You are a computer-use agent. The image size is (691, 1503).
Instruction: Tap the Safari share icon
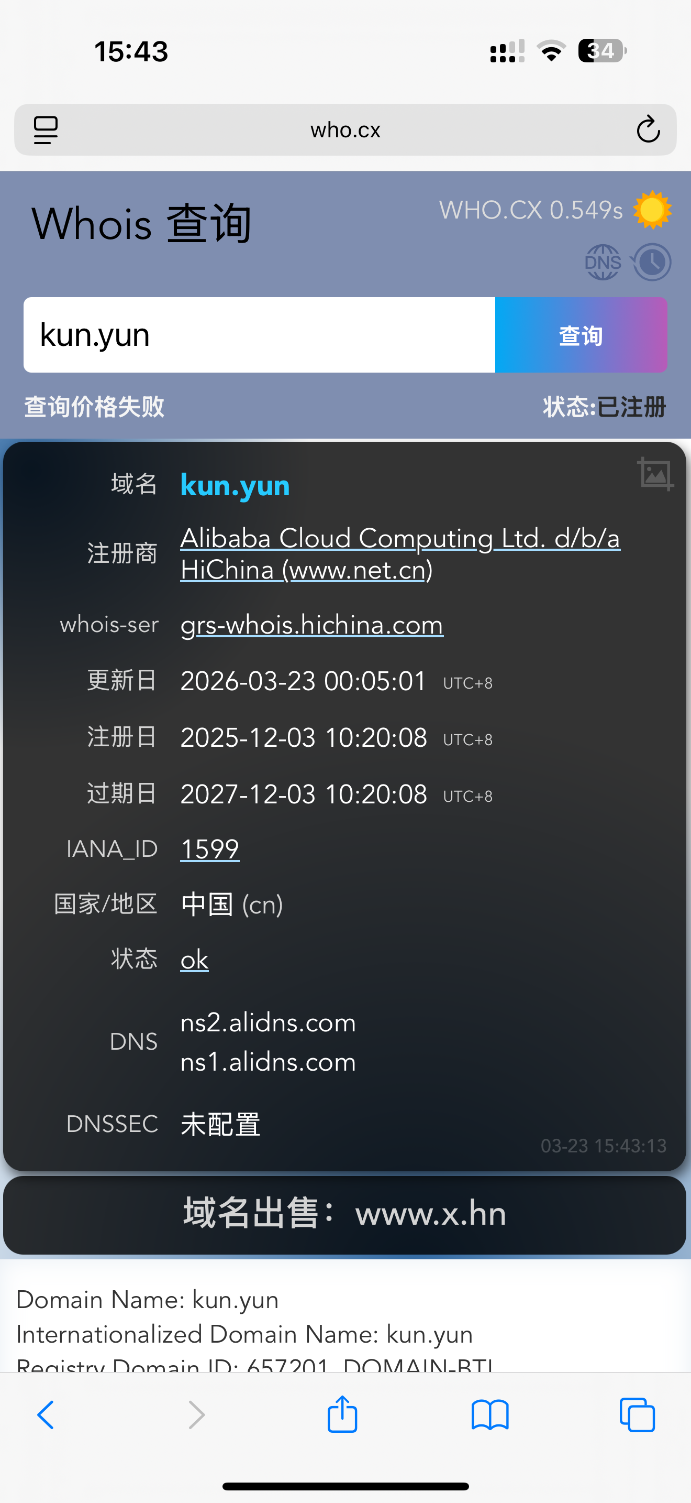(x=342, y=1414)
